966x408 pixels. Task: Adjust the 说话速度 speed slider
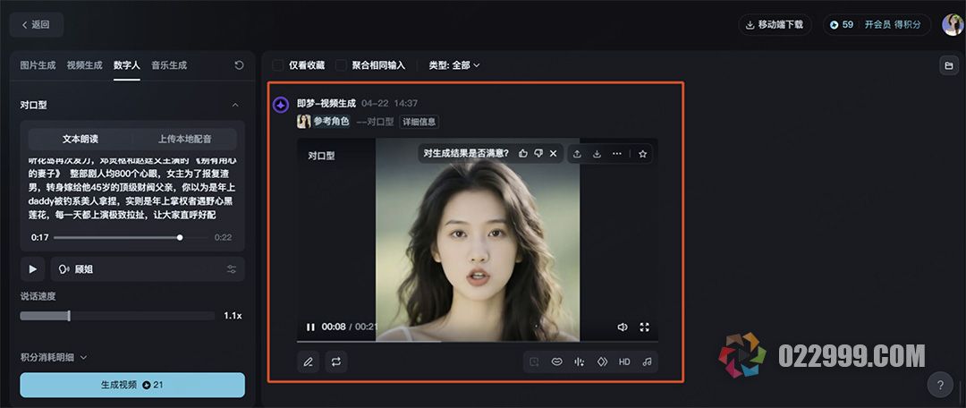tap(117, 316)
